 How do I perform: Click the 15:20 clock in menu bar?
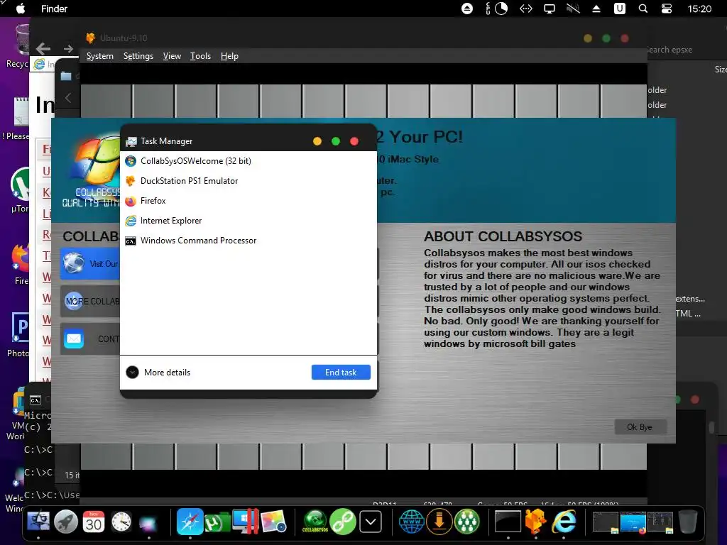699,9
